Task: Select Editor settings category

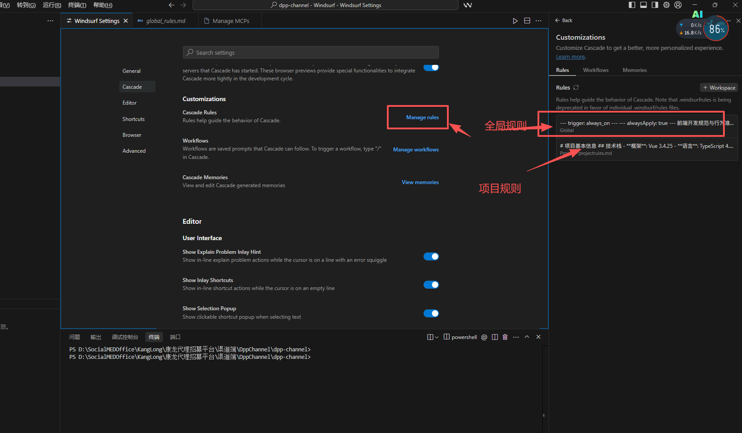Action: (129, 103)
